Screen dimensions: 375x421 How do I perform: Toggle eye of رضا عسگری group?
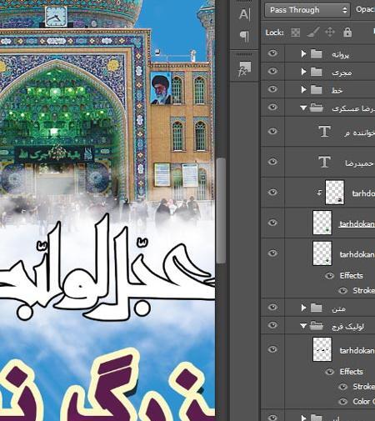[x=272, y=107]
